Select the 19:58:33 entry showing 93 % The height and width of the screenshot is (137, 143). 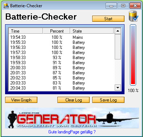61,58
